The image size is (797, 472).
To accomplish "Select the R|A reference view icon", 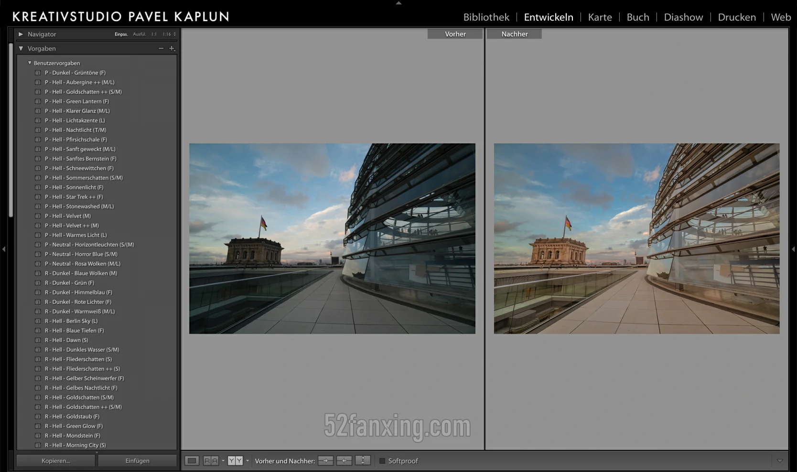I will tap(211, 461).
